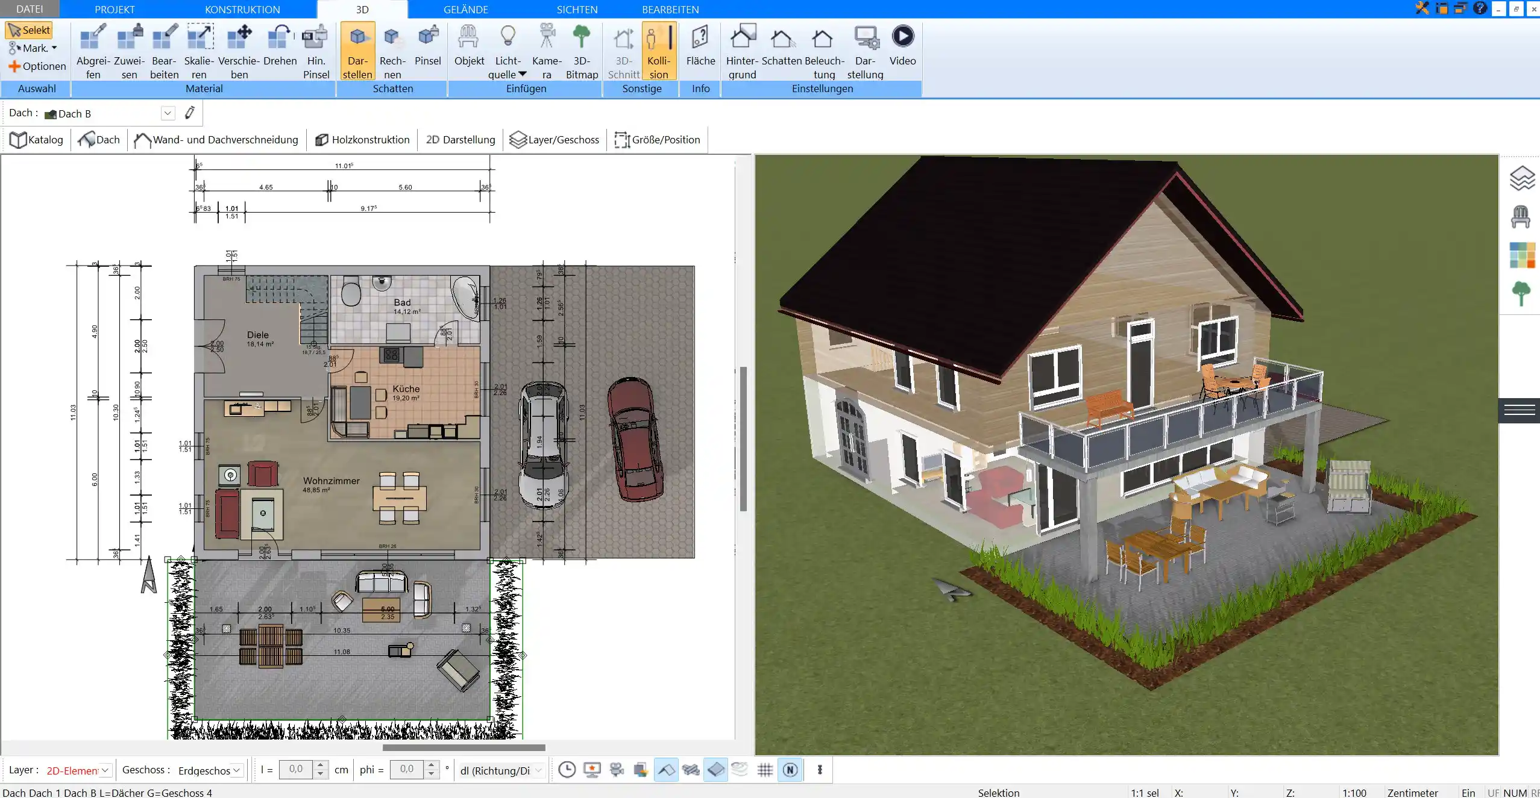Expand the dl (Richtung/Di input mode dropdown
This screenshot has width=1540, height=798.
[538, 770]
